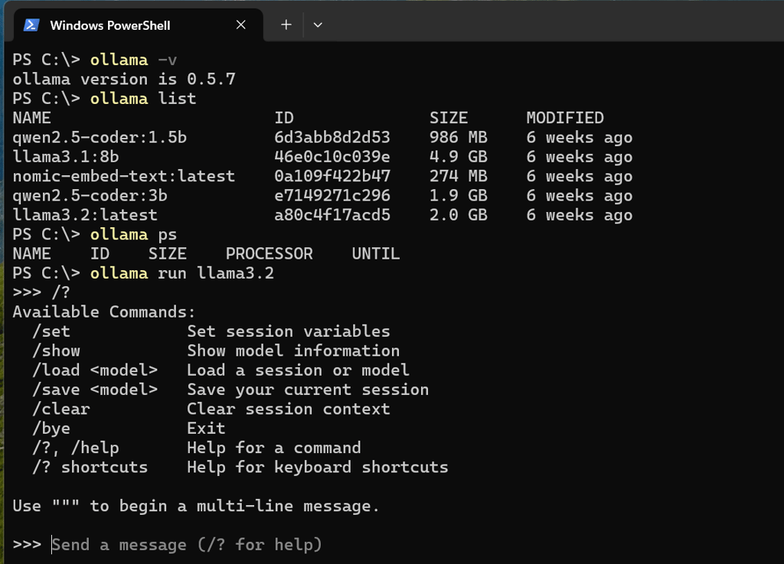Click the 'UNTIL' column header
The width and height of the screenshot is (784, 564).
coord(375,254)
